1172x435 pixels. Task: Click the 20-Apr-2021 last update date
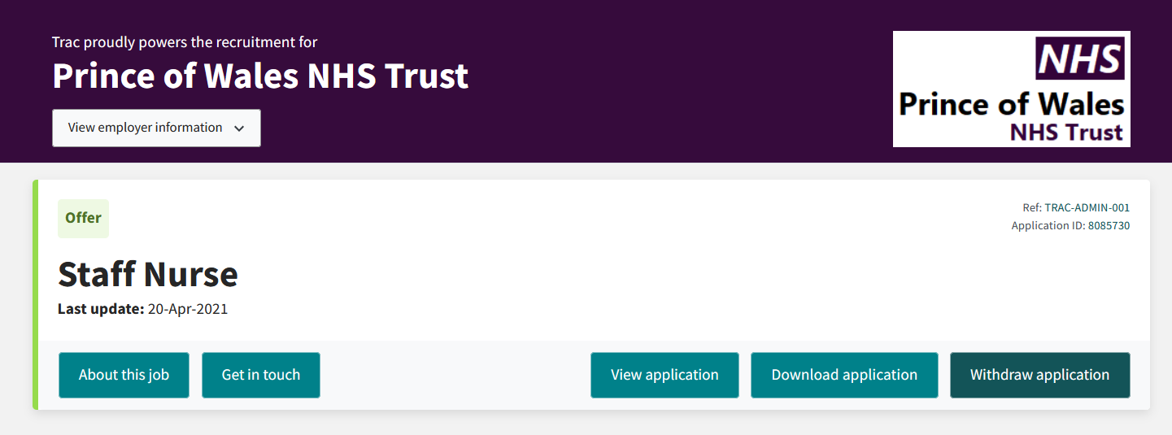[188, 309]
